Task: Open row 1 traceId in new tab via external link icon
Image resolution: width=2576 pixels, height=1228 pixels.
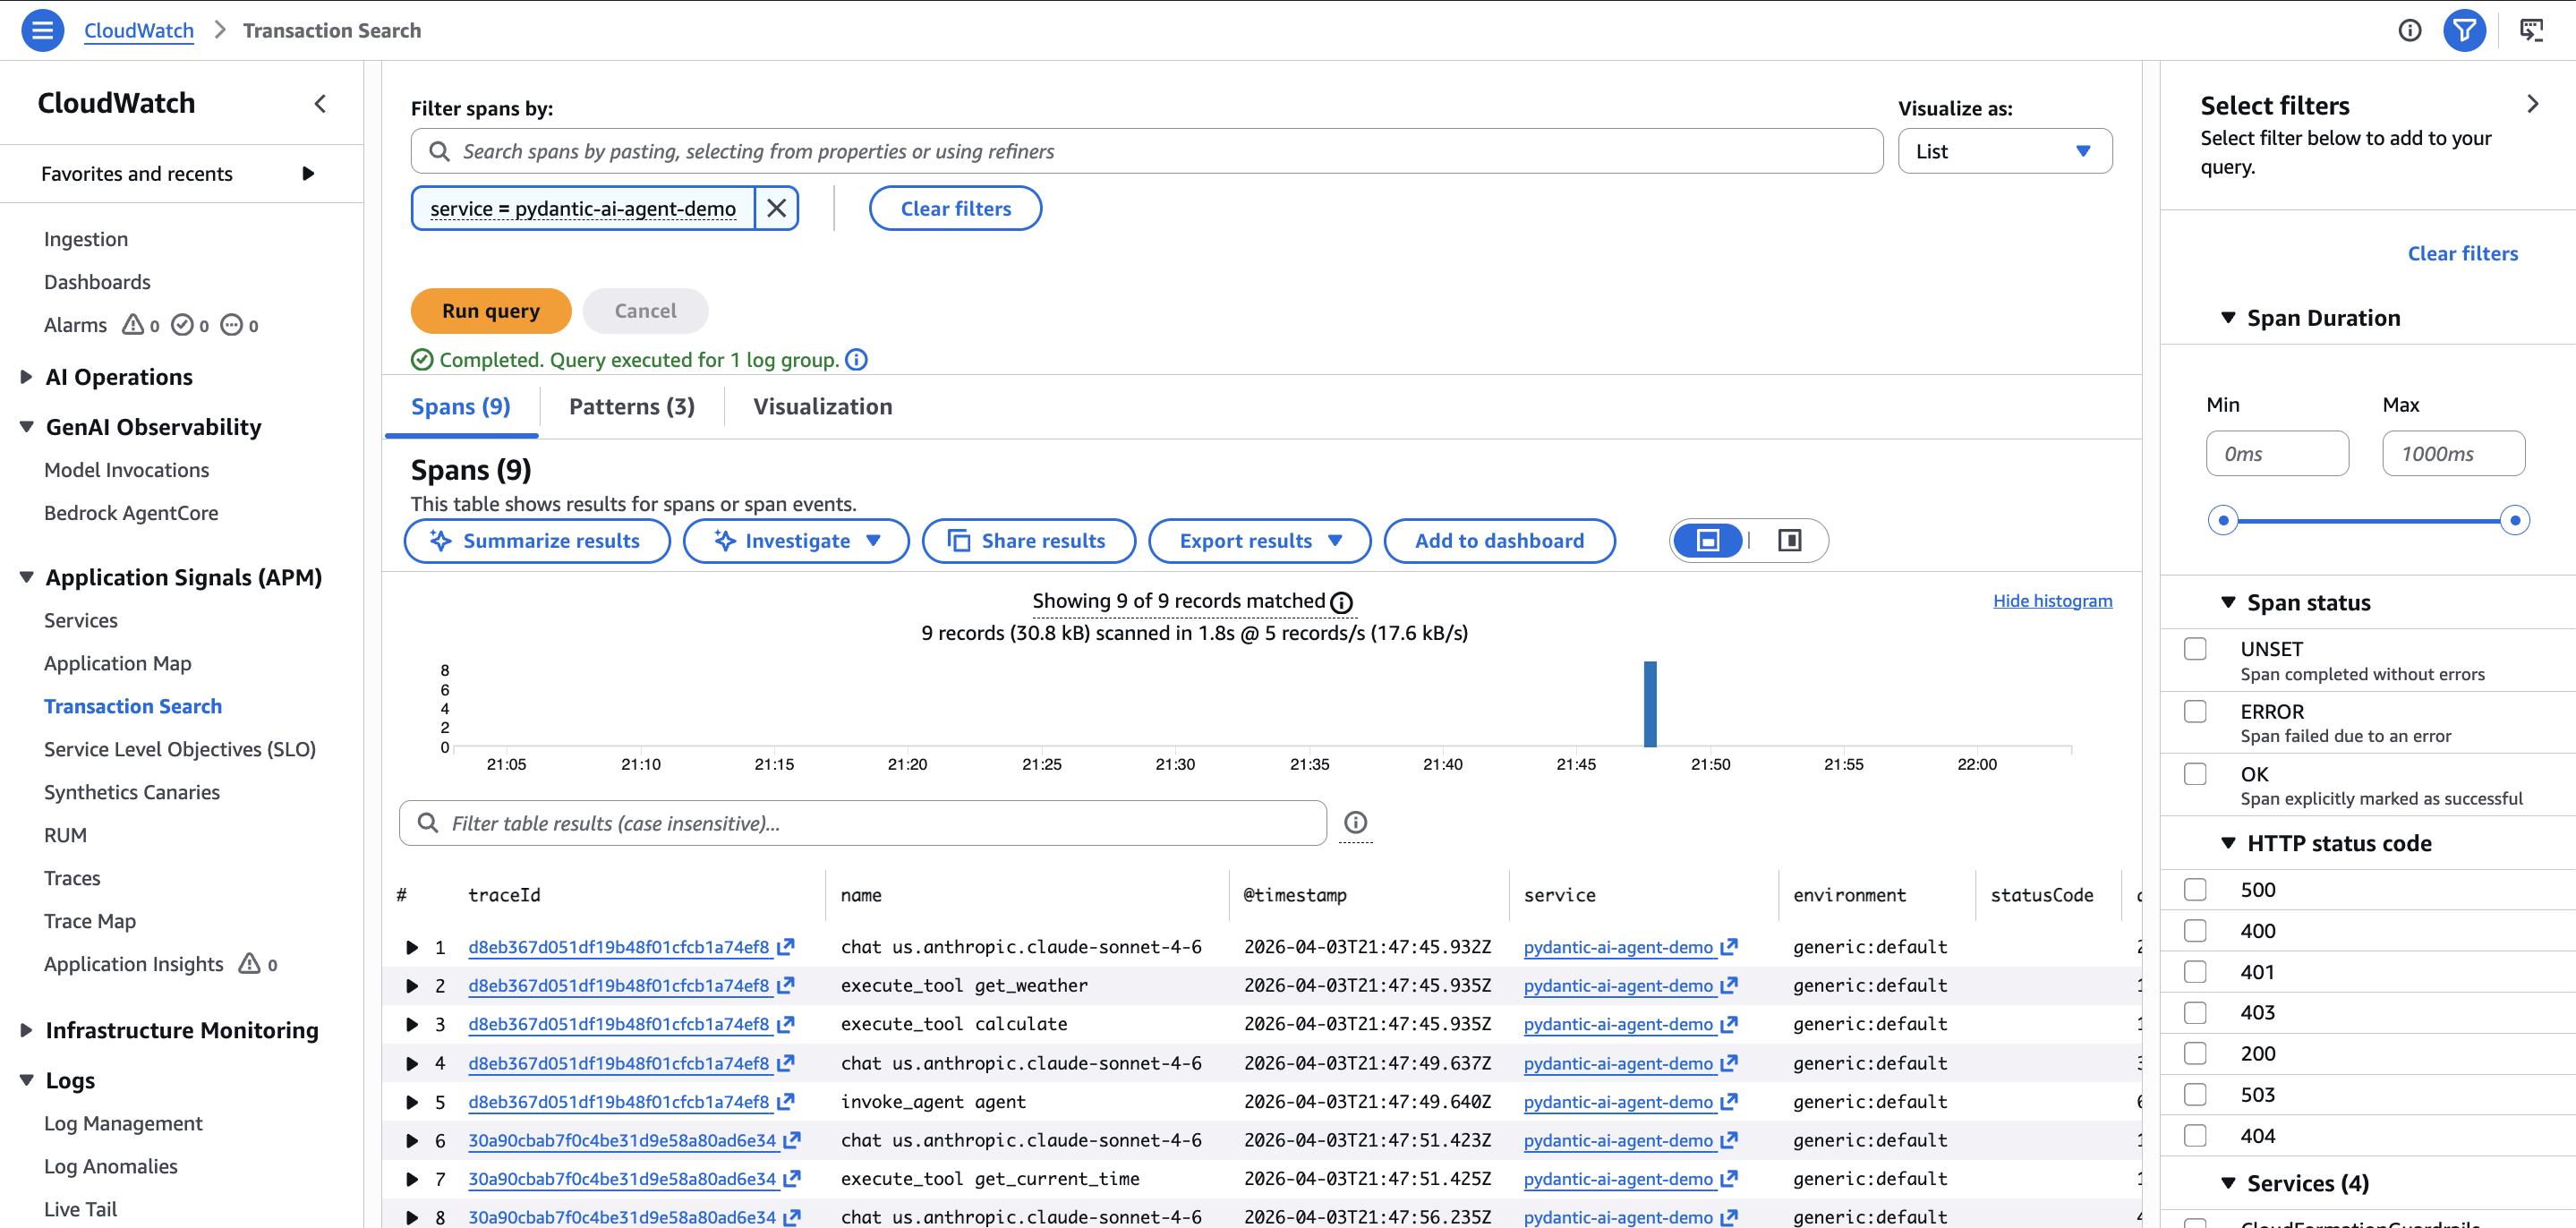Action: point(786,946)
